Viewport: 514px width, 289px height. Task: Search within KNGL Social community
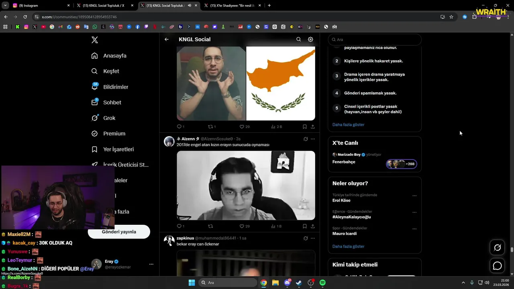tap(298, 39)
